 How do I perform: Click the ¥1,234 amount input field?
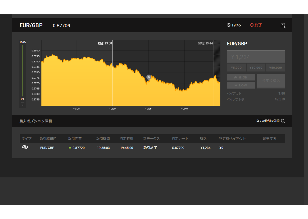pos(256,57)
